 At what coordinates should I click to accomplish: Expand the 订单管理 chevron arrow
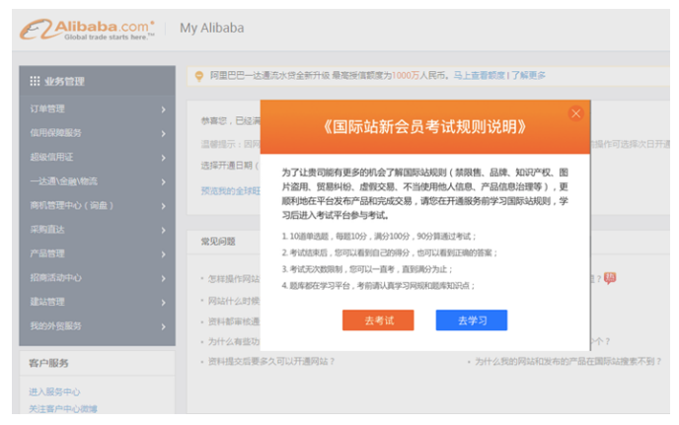(x=163, y=109)
